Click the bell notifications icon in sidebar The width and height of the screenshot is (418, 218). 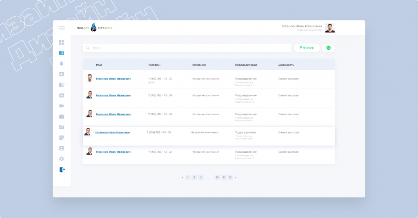coord(62,64)
